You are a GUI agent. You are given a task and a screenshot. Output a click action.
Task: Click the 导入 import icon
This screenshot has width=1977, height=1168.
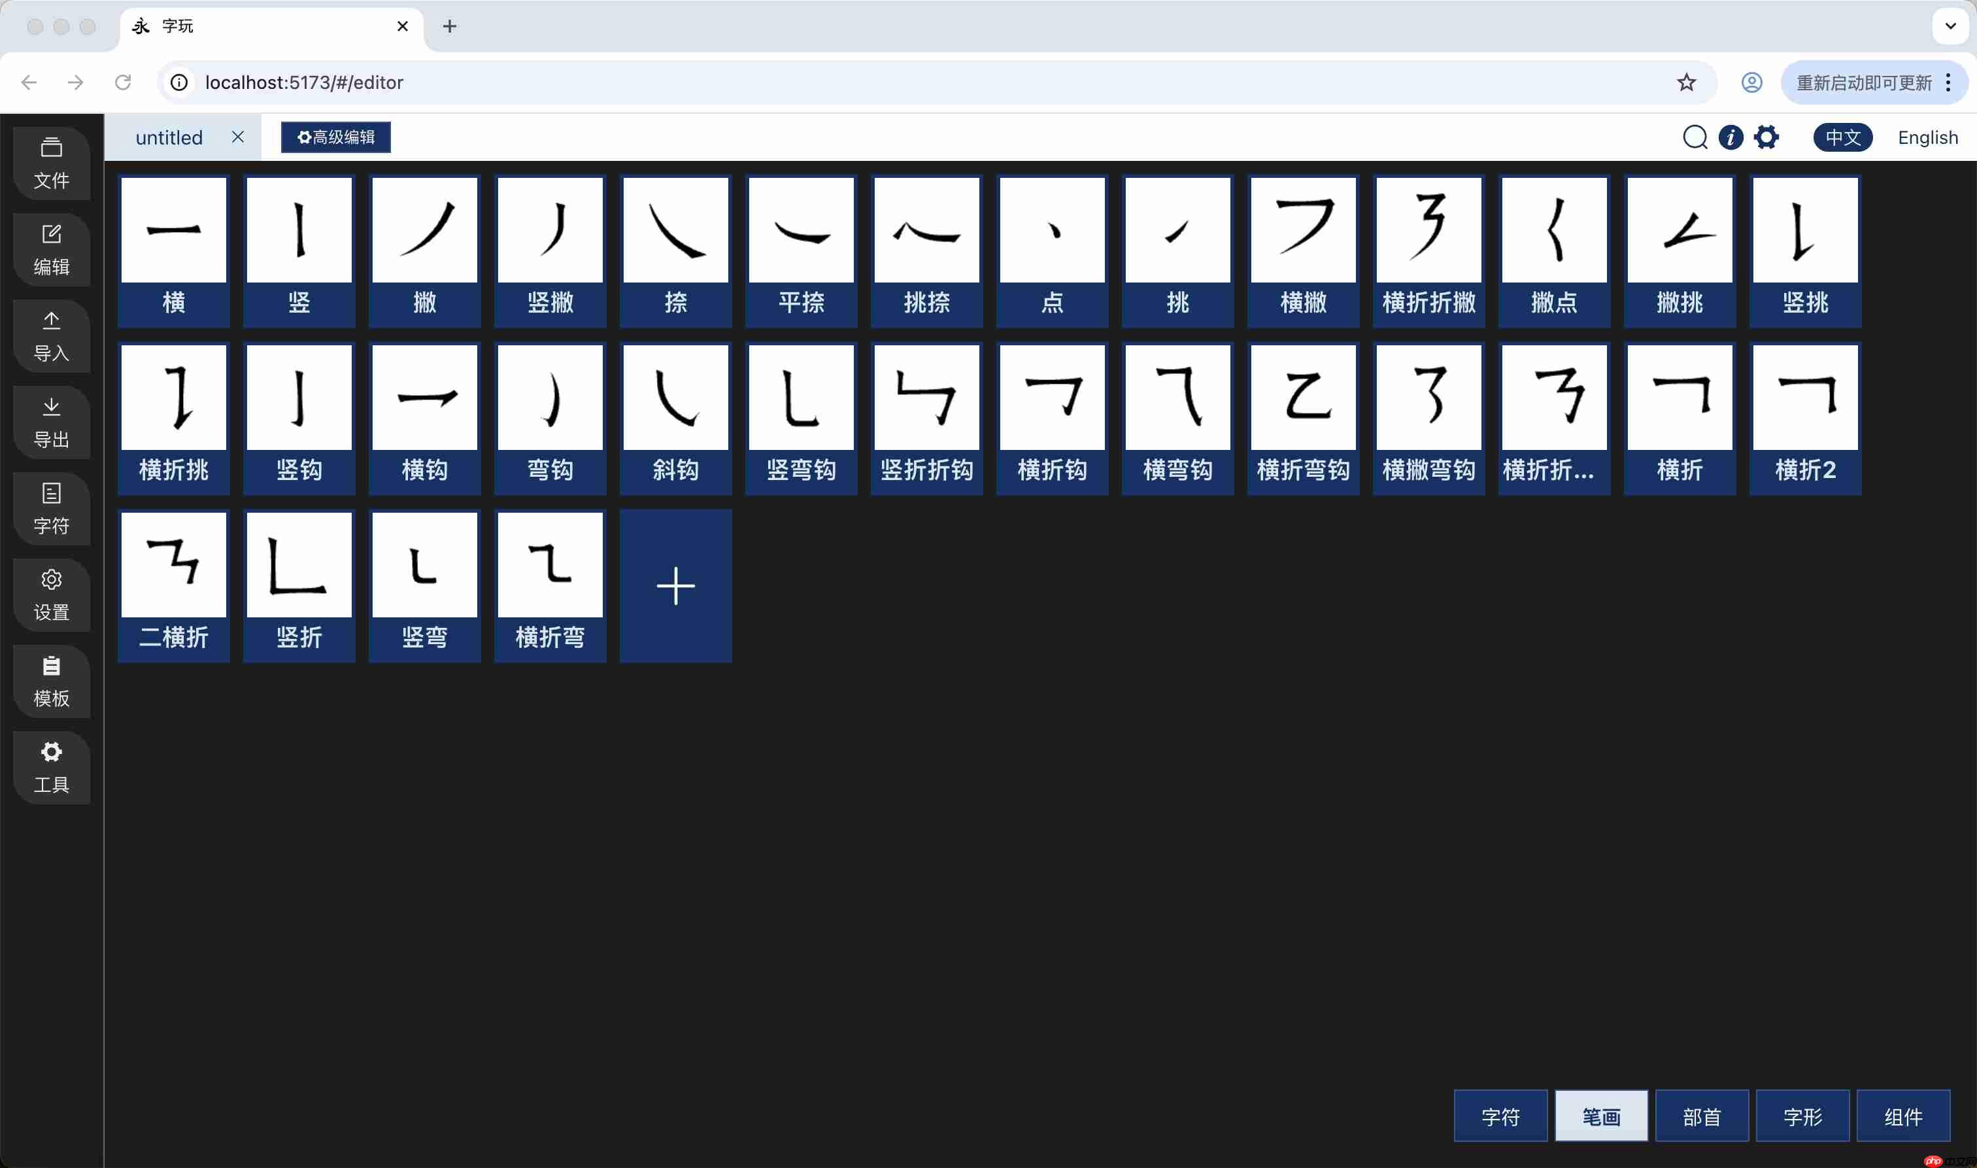coord(51,336)
